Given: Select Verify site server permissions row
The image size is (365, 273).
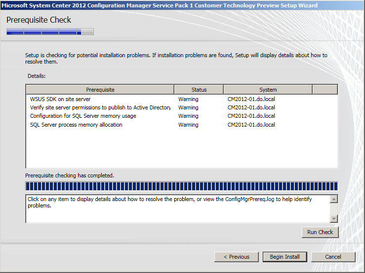Looking at the screenshot, I should [x=182, y=107].
